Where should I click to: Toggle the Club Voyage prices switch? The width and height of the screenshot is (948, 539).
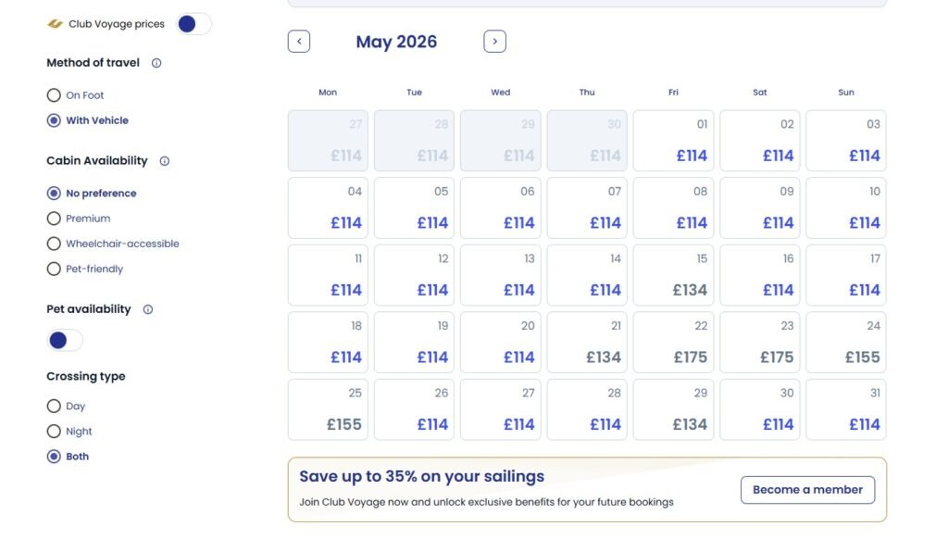pos(193,23)
